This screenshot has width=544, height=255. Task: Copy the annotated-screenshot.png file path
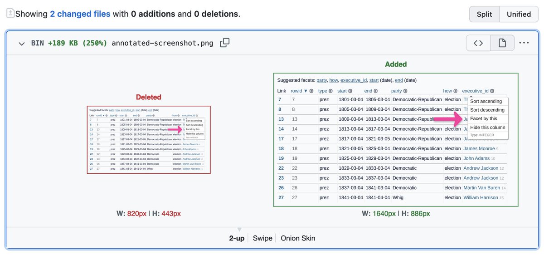click(225, 43)
